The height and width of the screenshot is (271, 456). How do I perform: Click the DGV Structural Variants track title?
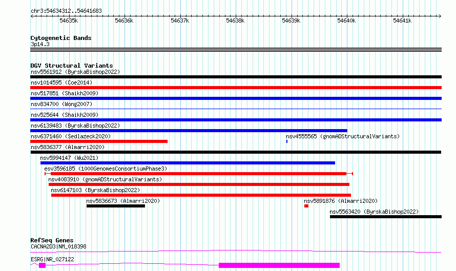point(72,66)
